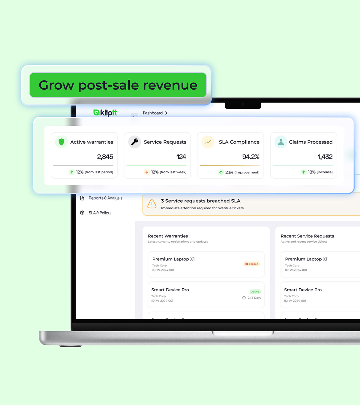The width and height of the screenshot is (360, 405).
Task: Click the Reports & Analysis document icon
Action: coord(82,198)
